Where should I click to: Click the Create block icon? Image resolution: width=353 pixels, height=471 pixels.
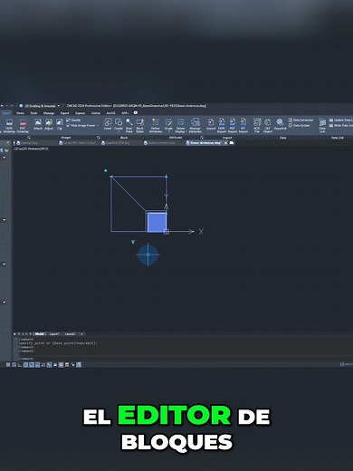(x=119, y=123)
